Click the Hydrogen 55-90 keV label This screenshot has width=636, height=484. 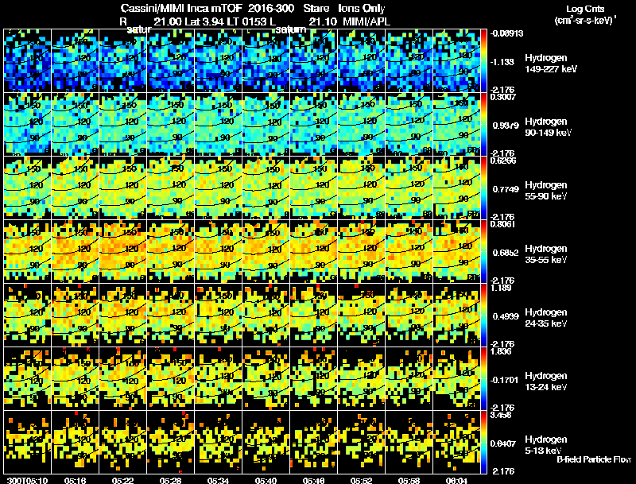point(546,191)
